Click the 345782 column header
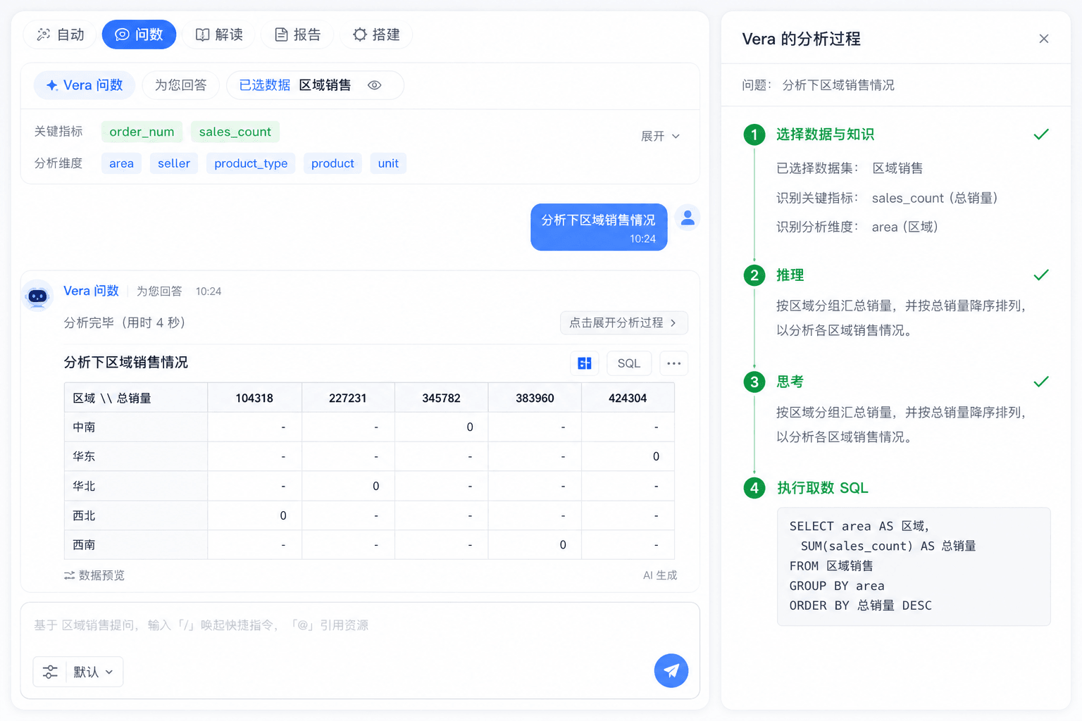1082x721 pixels. coord(441,398)
